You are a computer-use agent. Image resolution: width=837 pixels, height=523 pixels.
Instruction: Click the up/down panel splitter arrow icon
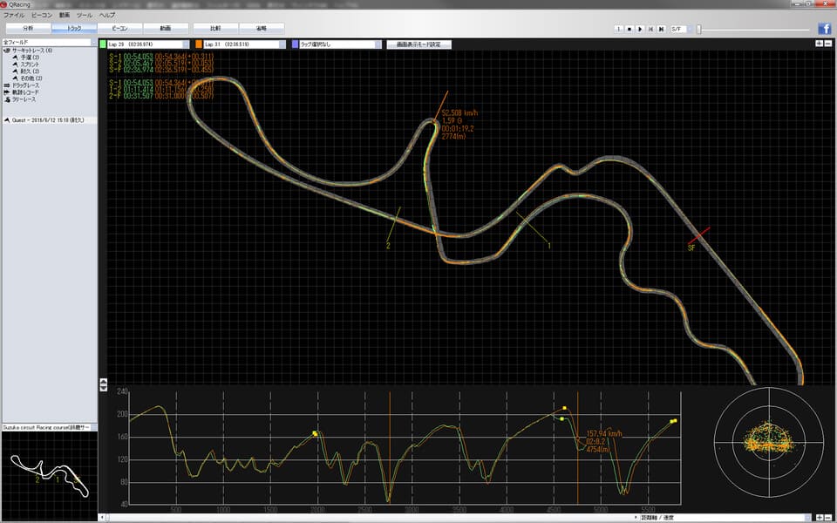(x=104, y=384)
